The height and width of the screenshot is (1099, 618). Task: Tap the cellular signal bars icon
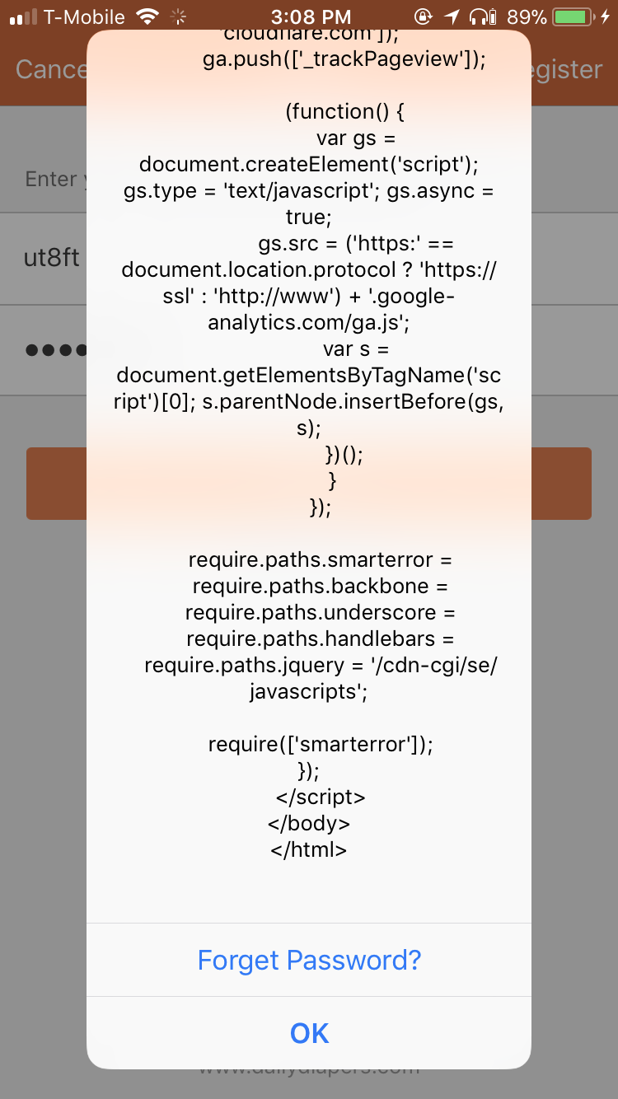23,16
